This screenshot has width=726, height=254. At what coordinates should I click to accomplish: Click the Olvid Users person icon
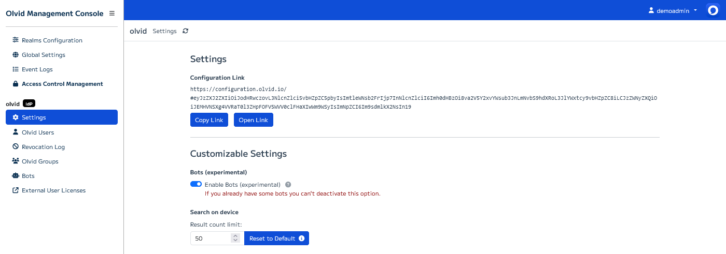pos(16,132)
